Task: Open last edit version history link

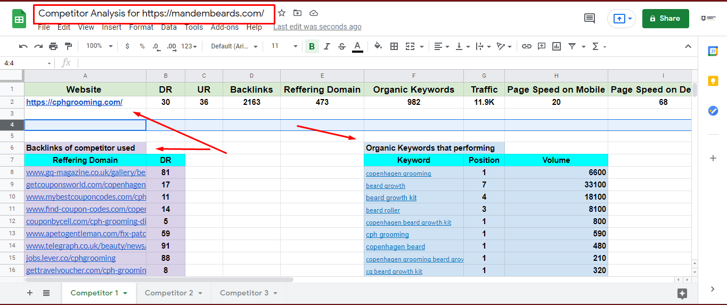Action: tap(317, 27)
